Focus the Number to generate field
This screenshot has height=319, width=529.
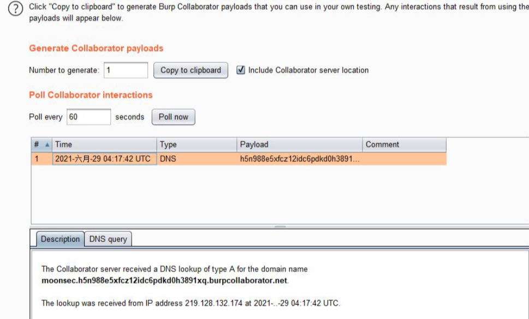pyautogui.click(x=126, y=70)
